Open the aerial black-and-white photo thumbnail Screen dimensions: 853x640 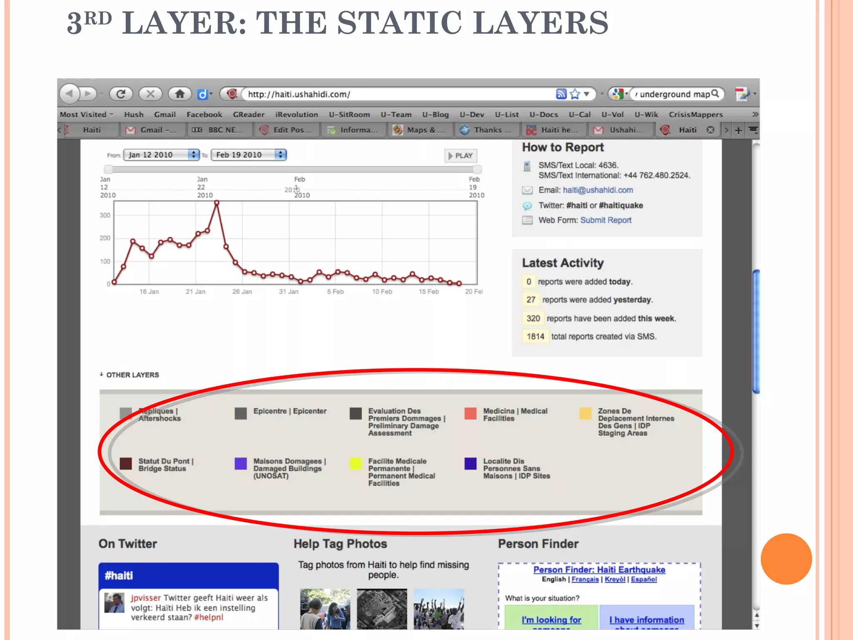click(382, 609)
